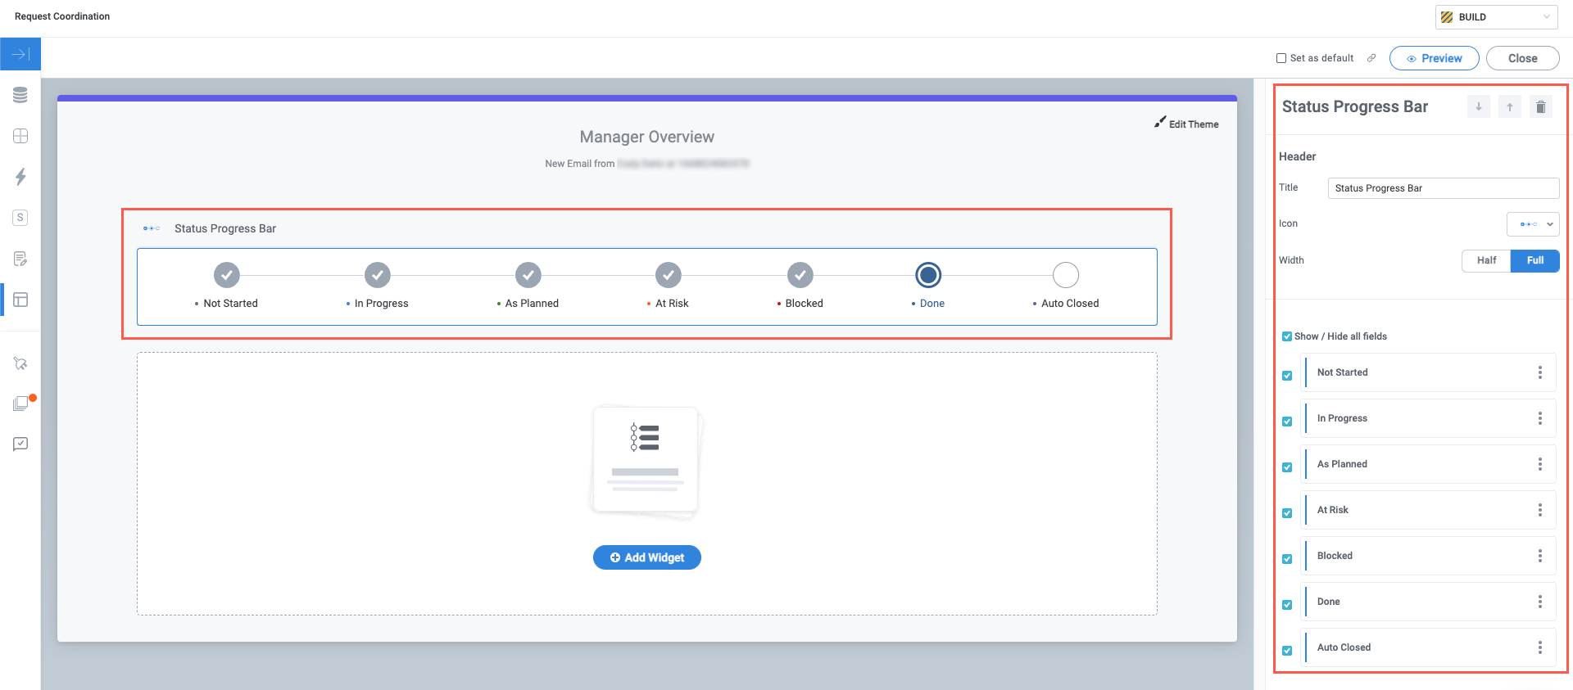Open the BUILD environment dropdown
Image resolution: width=1573 pixels, height=690 pixels.
pyautogui.click(x=1496, y=17)
